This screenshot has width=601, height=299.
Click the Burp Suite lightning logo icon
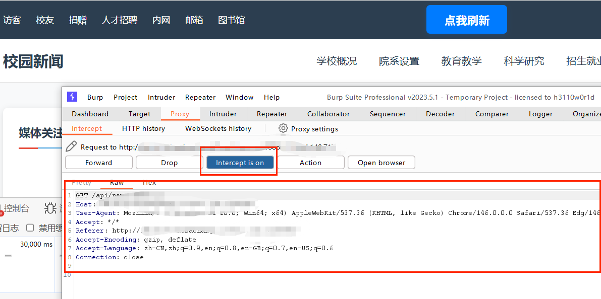coord(72,97)
